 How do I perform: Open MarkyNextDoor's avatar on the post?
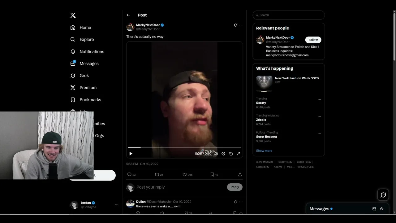click(130, 27)
